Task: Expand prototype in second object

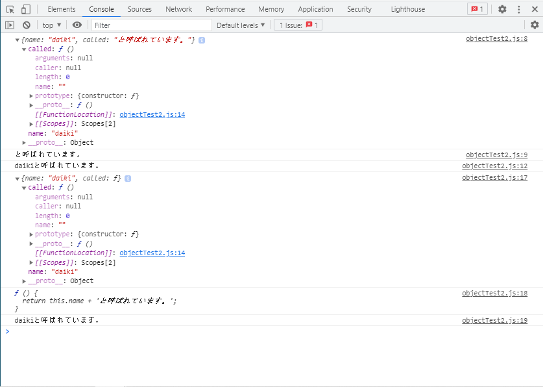Action: tap(31, 234)
